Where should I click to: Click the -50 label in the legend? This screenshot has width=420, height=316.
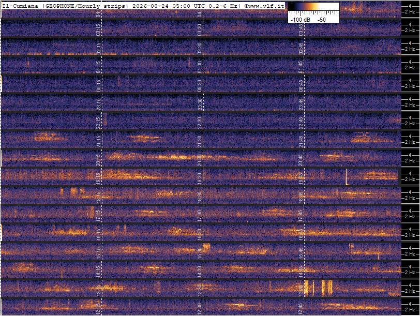coord(322,20)
